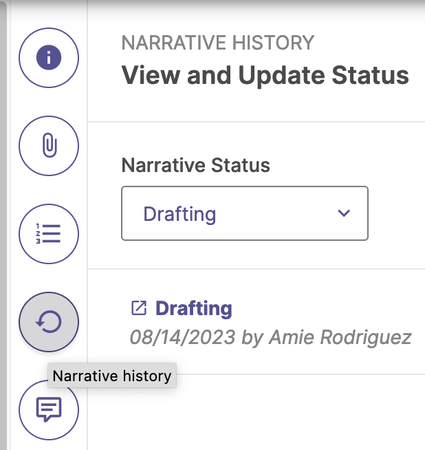
Task: Select the 08/14/2023 date text
Action: point(183,337)
